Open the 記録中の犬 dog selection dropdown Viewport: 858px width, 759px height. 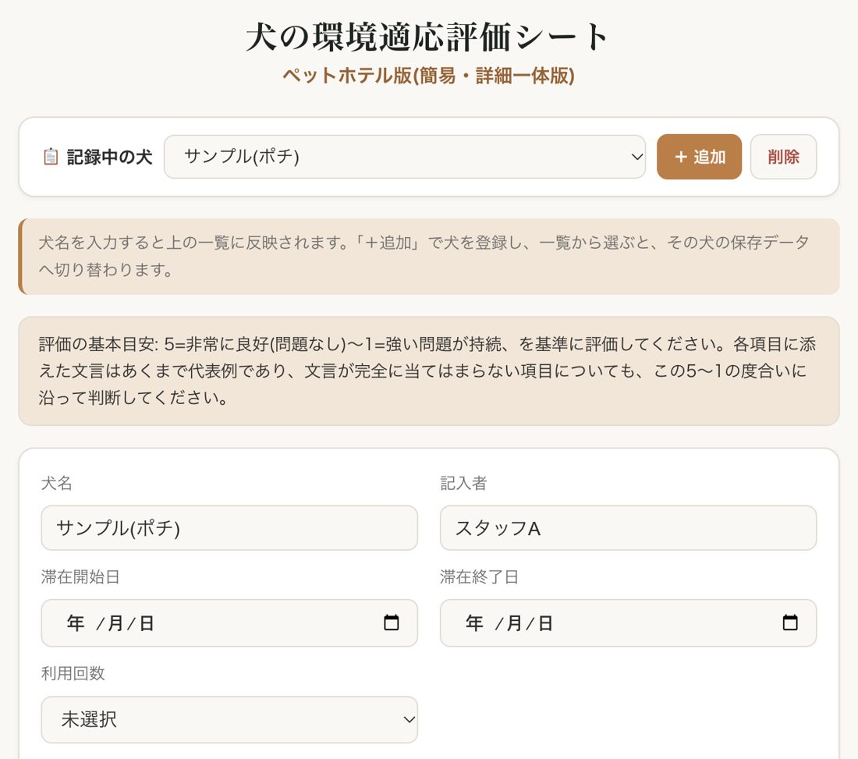tap(404, 157)
